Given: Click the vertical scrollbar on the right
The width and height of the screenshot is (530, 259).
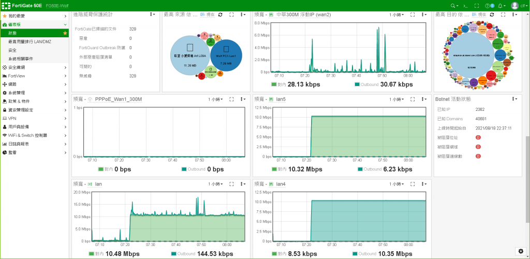Looking at the screenshot, I should [x=527, y=180].
